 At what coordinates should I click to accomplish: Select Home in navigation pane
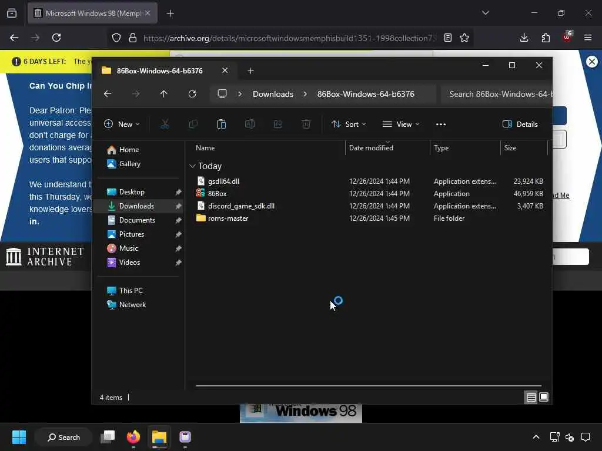[x=129, y=150]
